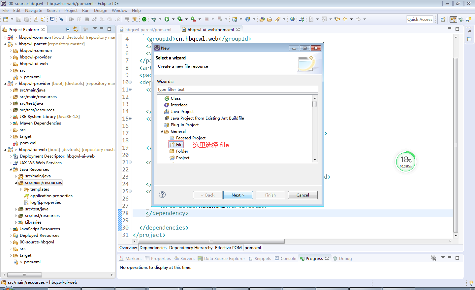Click the New toolbar icon
Screen dimensions: 475x290
[x=6, y=19]
